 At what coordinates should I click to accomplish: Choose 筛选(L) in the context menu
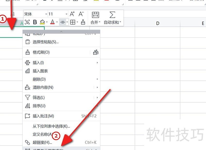coord(61,97)
